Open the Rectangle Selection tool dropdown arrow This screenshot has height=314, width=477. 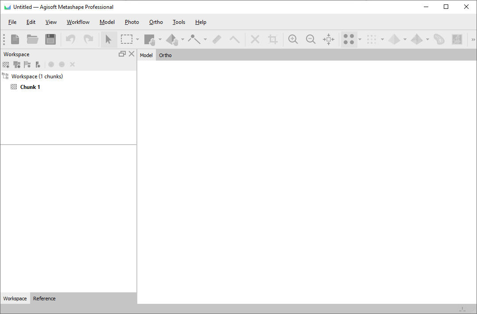coord(137,39)
